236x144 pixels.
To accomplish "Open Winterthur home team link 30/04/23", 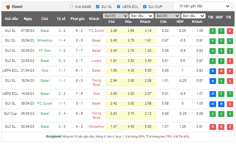I will coord(45,41).
